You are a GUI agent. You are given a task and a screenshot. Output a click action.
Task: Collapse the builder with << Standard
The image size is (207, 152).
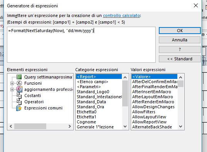(x=180, y=59)
